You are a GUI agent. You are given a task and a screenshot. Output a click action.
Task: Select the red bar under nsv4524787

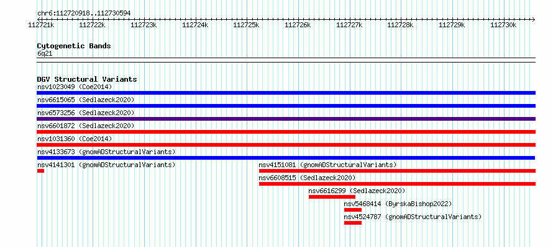353,223
